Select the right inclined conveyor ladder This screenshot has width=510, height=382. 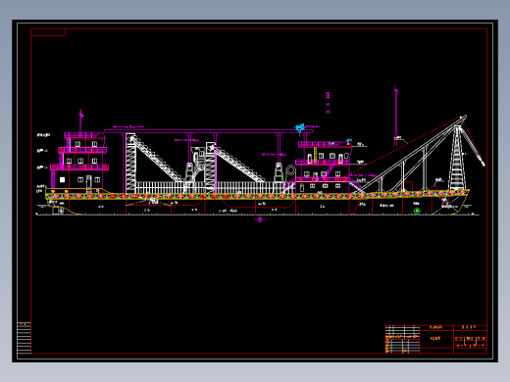[x=238, y=164]
